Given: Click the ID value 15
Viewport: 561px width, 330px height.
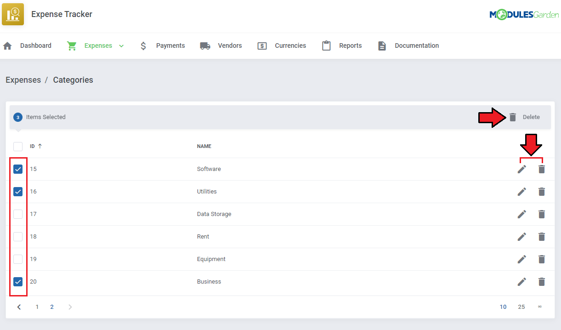Looking at the screenshot, I should 33,169.
